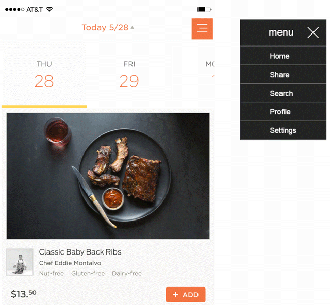Open Settings from the menu

283,130
